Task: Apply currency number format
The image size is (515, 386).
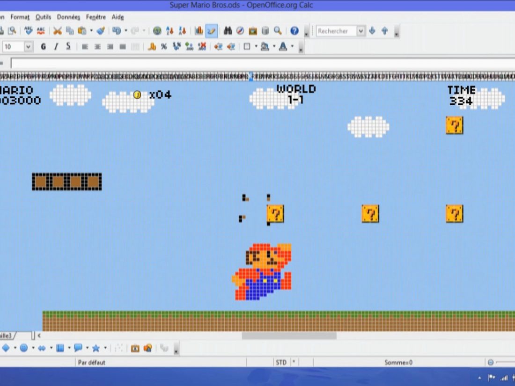Action: pyautogui.click(x=152, y=47)
